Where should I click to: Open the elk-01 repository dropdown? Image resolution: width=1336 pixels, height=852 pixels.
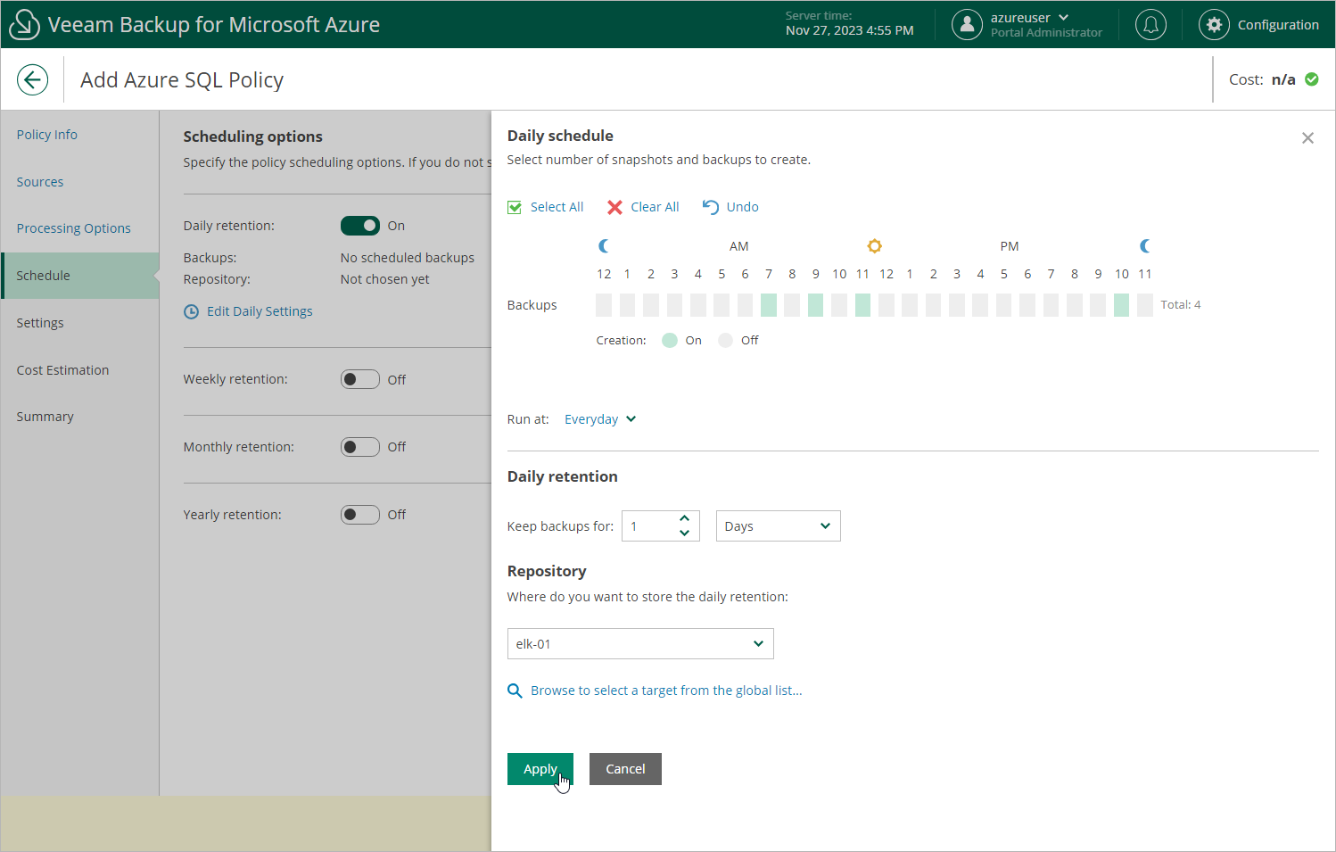(640, 644)
